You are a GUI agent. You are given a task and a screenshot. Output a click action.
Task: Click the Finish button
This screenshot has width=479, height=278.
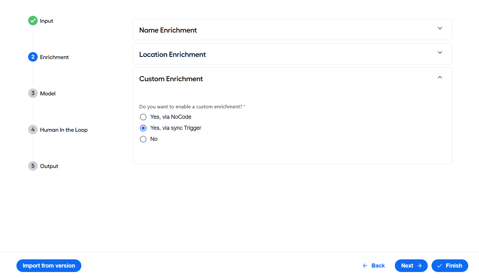(x=450, y=266)
